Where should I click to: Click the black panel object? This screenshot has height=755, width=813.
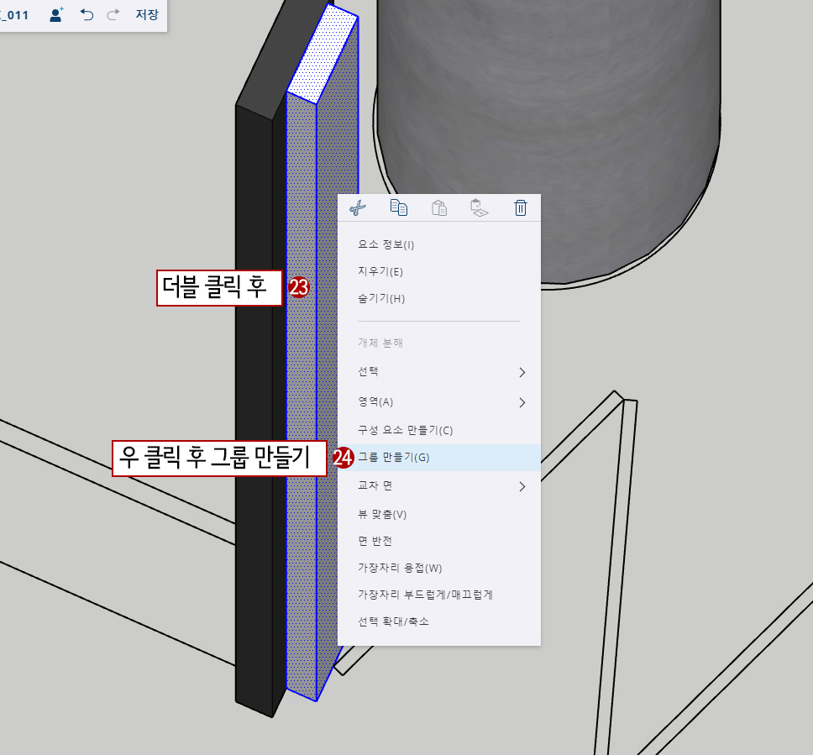coord(254,363)
